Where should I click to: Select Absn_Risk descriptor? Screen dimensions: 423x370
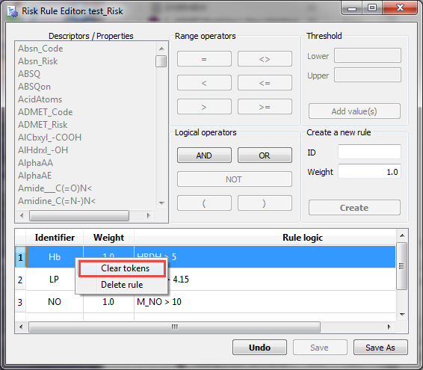click(38, 61)
